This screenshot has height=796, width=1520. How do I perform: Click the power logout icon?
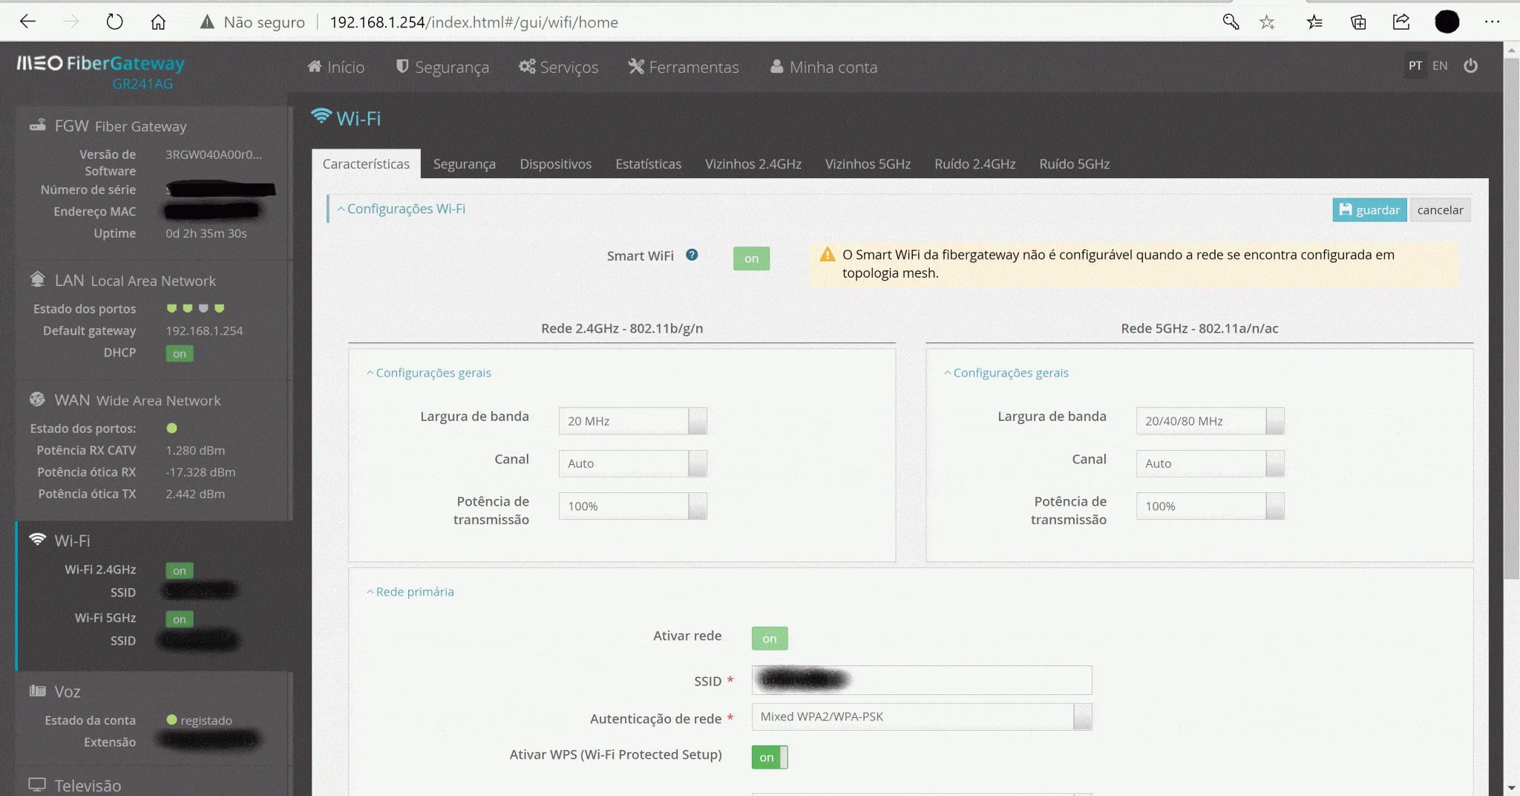point(1470,66)
